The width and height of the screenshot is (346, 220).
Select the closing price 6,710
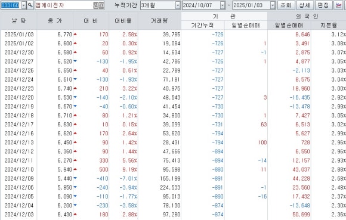(x=64, y=116)
